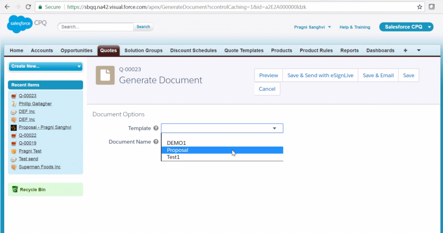The width and height of the screenshot is (443, 233).
Task: Click the Save & Email button
Action: tap(378, 75)
